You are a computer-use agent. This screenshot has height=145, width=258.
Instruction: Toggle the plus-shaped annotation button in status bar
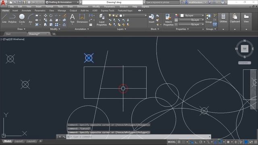pos(235,142)
